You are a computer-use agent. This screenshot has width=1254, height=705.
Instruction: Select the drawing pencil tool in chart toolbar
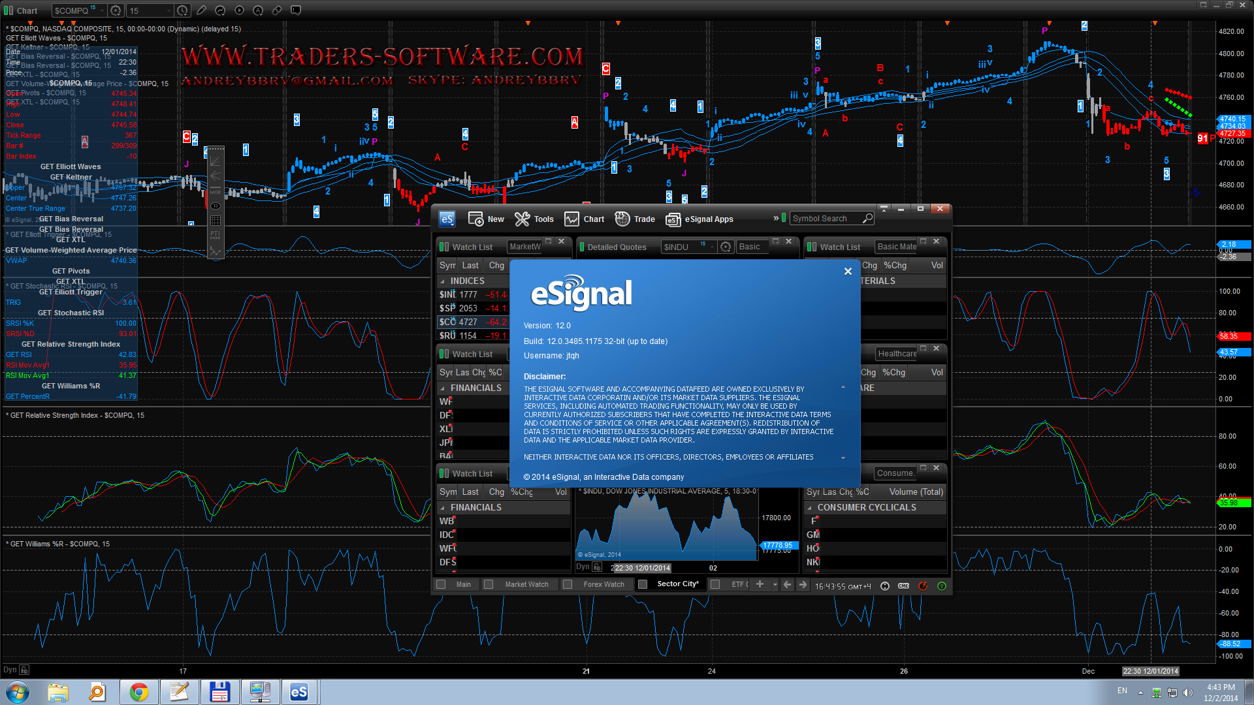pyautogui.click(x=201, y=10)
